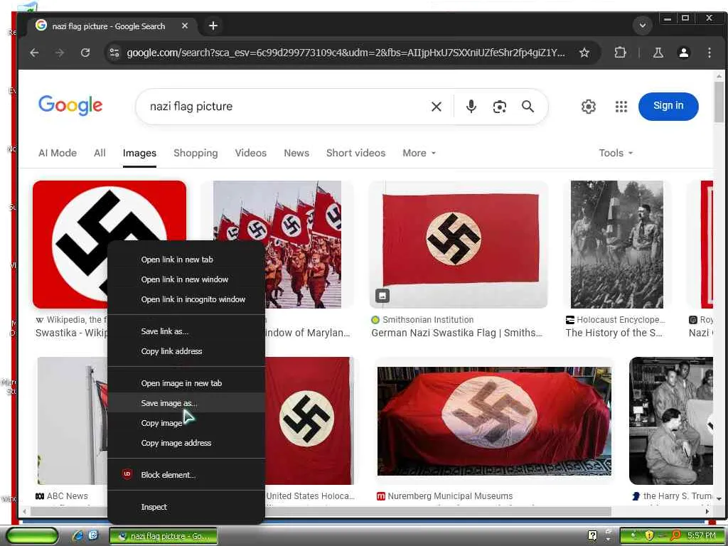Viewport: 728px width, 546px height.
Task: Switch to the All results tab
Action: [100, 154]
